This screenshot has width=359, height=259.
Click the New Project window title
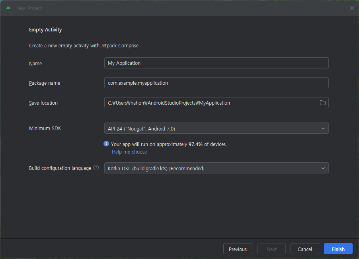click(x=29, y=8)
